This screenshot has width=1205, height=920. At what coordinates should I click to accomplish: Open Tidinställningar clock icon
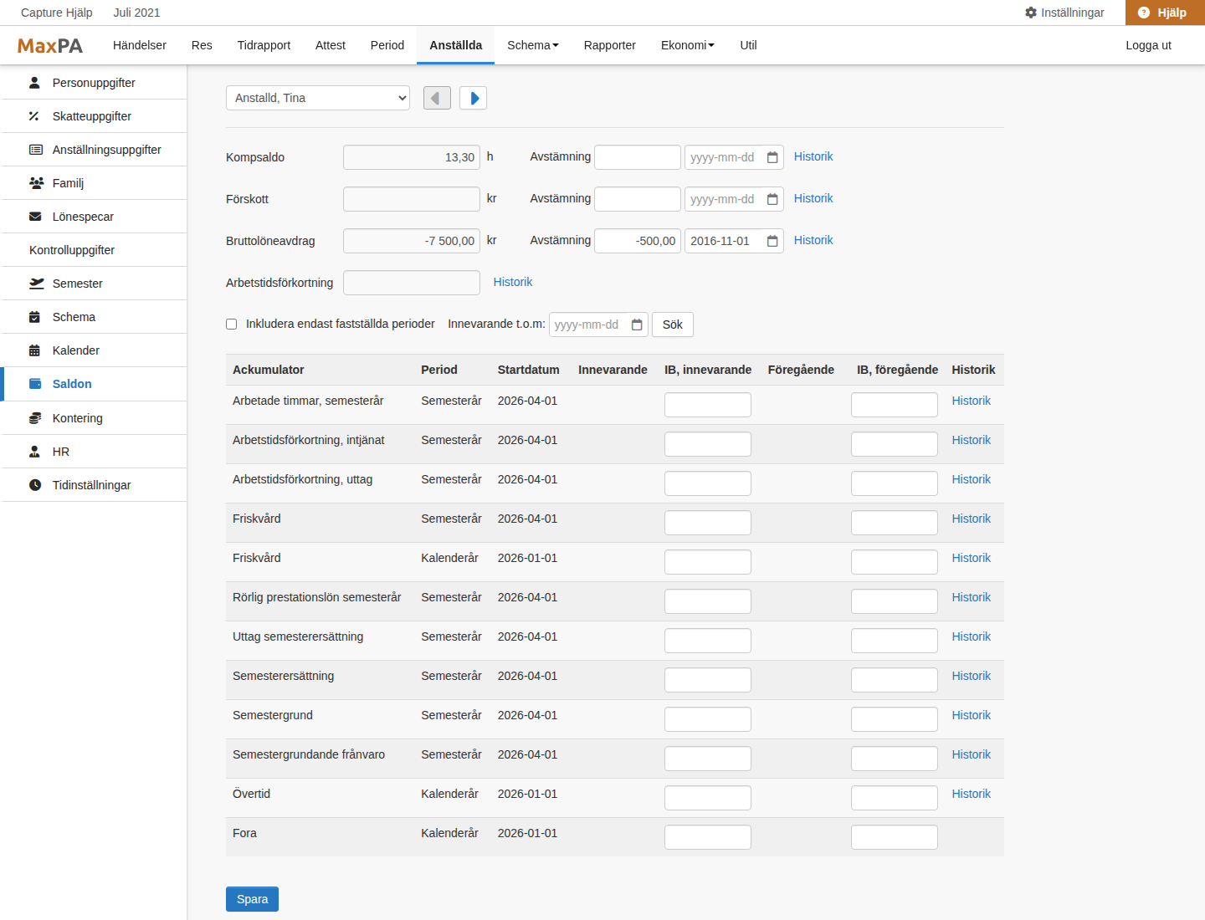pos(35,485)
